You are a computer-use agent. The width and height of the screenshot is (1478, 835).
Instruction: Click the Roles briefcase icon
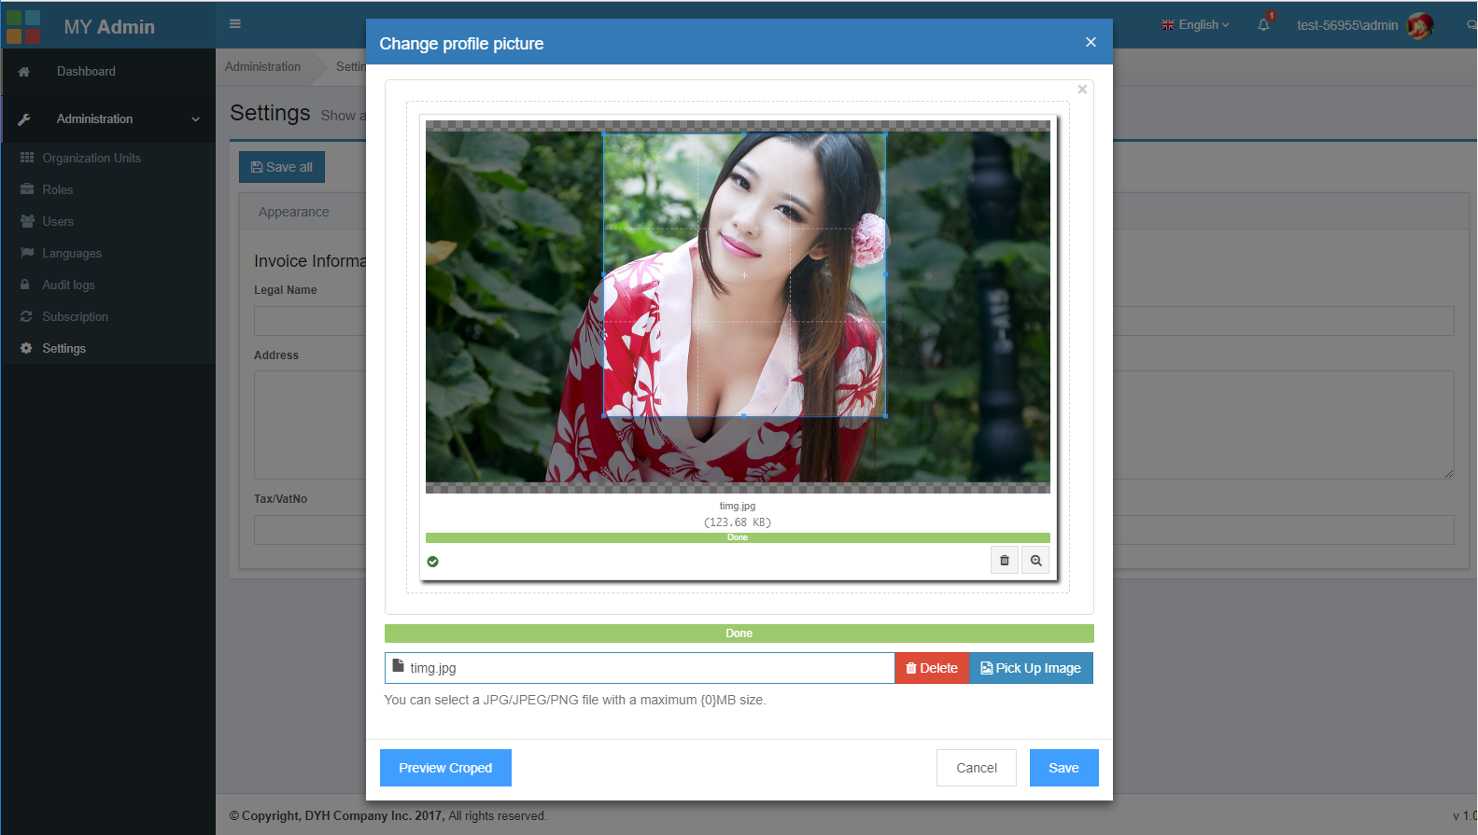[27, 189]
